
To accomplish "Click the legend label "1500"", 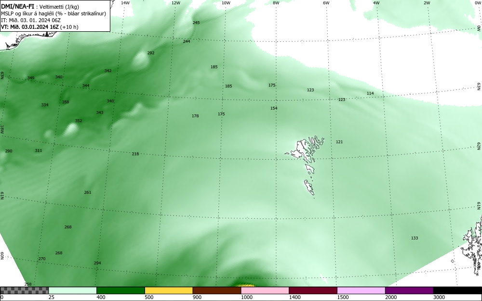I will [343, 297].
